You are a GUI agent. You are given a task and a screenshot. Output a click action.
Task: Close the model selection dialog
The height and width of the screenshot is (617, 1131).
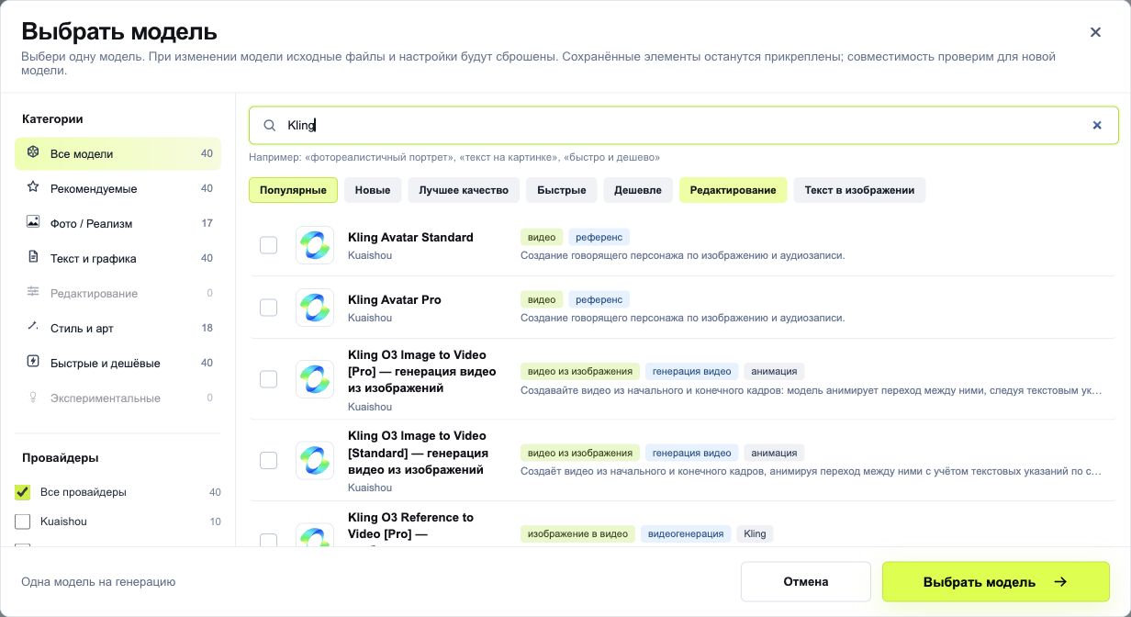click(1095, 32)
